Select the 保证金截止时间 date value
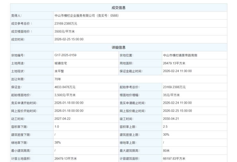This screenshot has height=162, width=237. pyautogui.click(x=177, y=71)
